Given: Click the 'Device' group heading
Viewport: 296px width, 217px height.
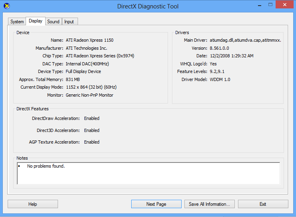Looking at the screenshot, I should coord(23,32).
